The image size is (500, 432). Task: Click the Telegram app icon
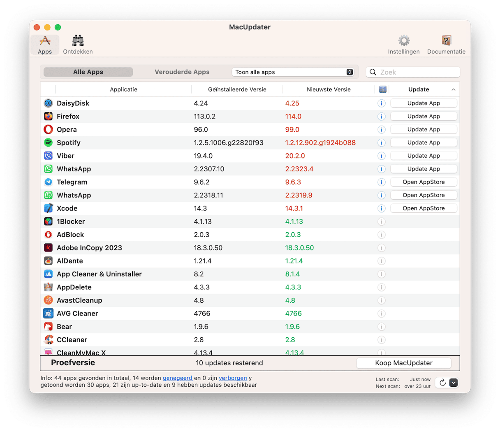point(48,182)
